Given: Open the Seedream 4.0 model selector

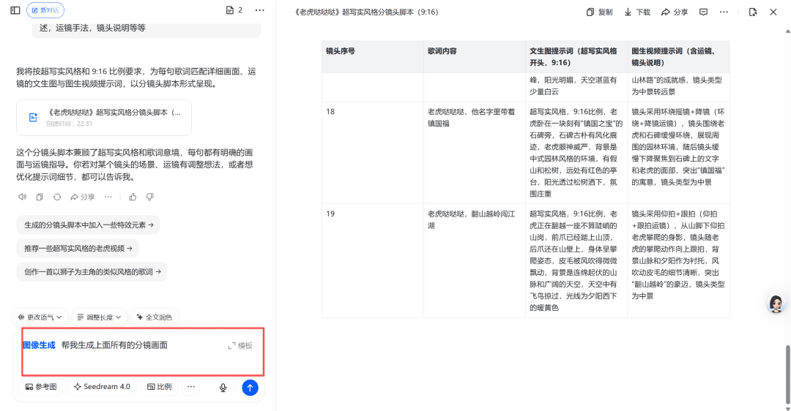Looking at the screenshot, I should tap(102, 387).
